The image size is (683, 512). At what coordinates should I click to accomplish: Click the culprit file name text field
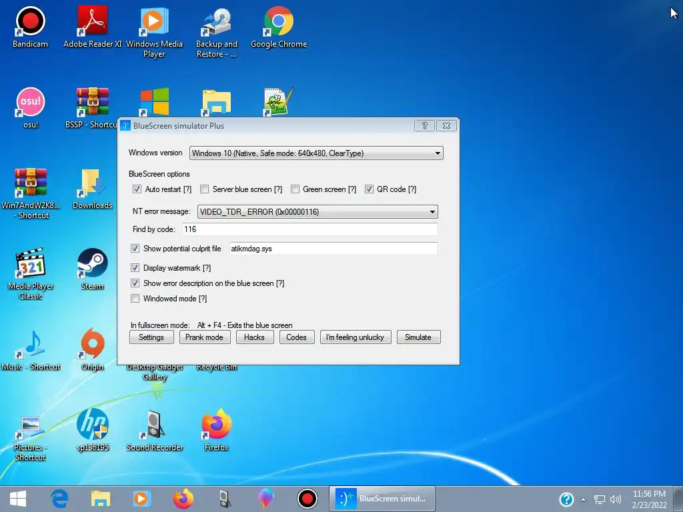point(333,249)
